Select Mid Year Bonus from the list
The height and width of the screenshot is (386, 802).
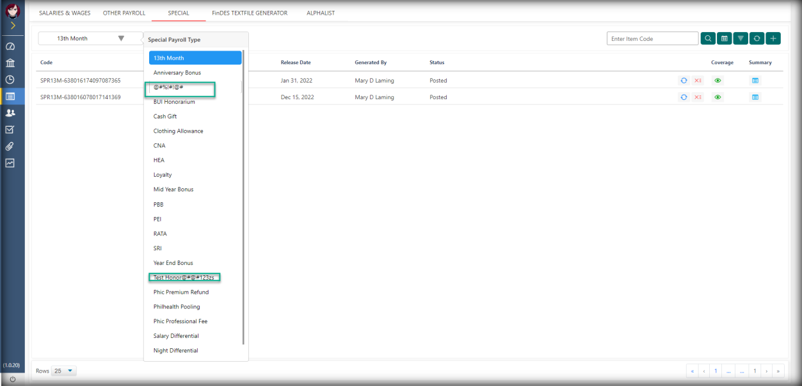pos(173,189)
